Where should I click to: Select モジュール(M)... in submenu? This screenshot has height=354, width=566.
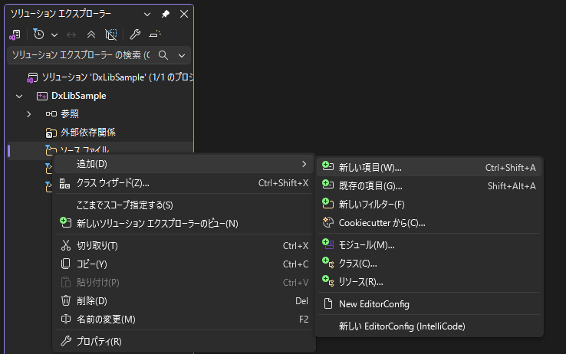click(429, 245)
